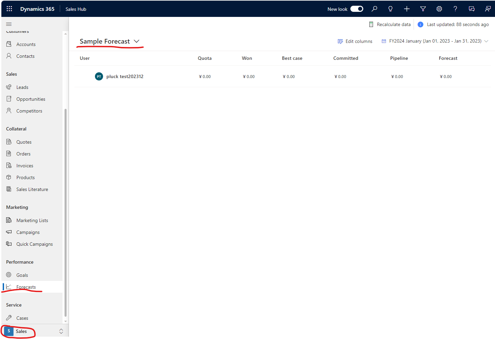The height and width of the screenshot is (339, 495).
Task: Select the Opportunities icon in sidebar
Action: coord(9,99)
